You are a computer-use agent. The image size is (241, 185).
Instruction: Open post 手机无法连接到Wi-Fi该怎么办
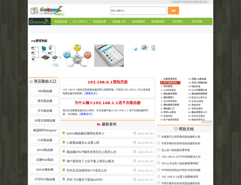[86, 171]
